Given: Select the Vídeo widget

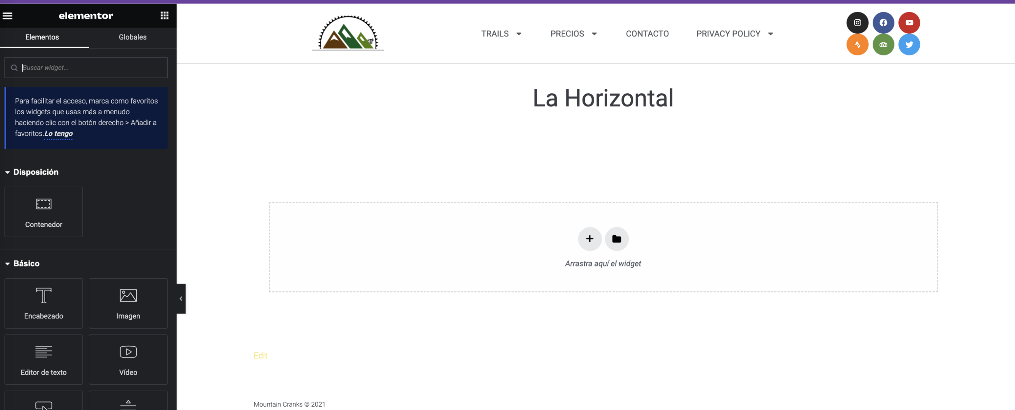Looking at the screenshot, I should pos(128,360).
